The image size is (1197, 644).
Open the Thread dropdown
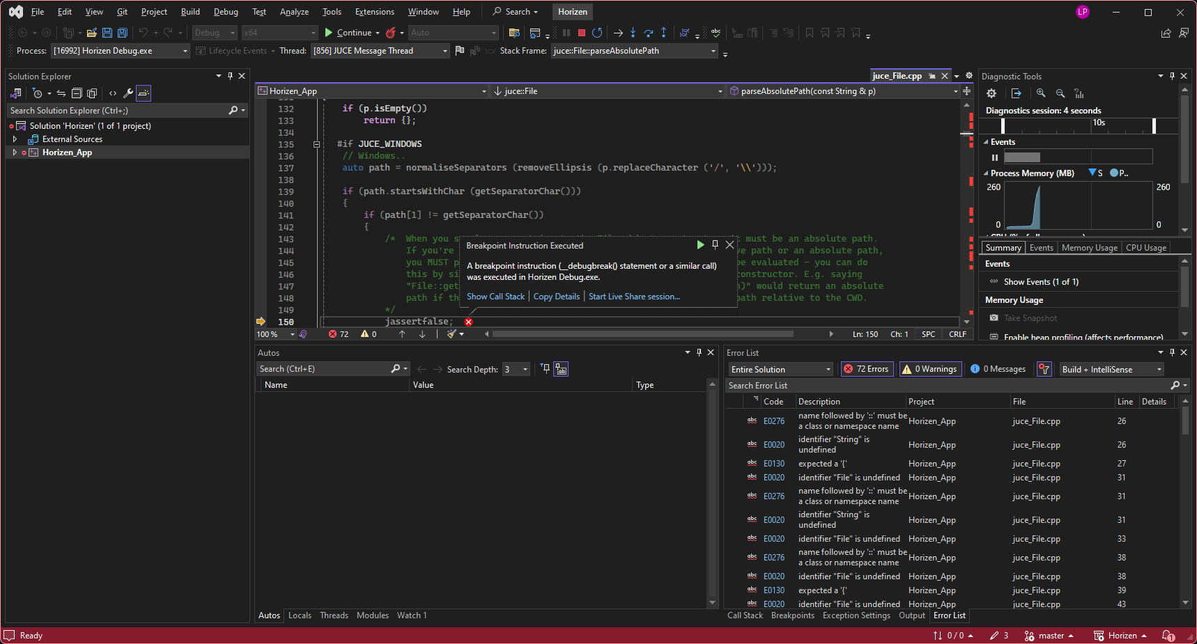pyautogui.click(x=380, y=51)
